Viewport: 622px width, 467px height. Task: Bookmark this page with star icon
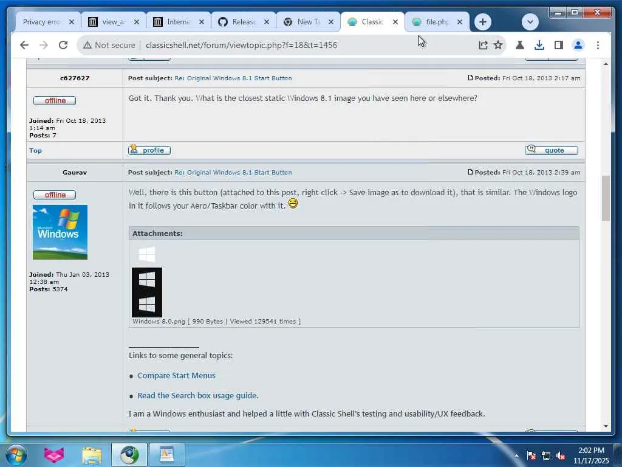point(498,45)
